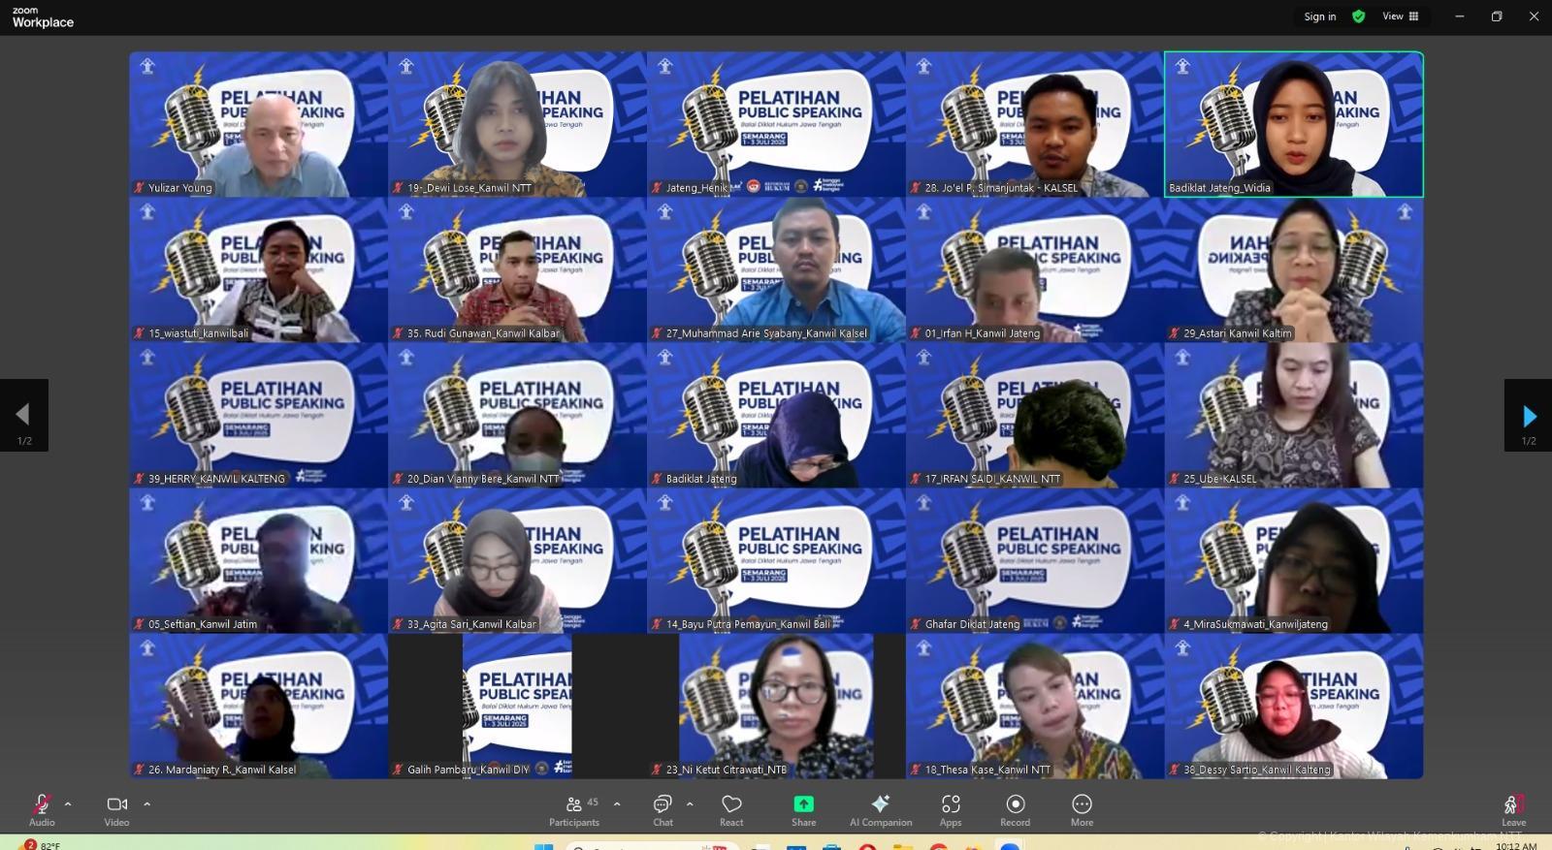The image size is (1552, 850).
Task: Open the More options menu
Action: [1082, 809]
